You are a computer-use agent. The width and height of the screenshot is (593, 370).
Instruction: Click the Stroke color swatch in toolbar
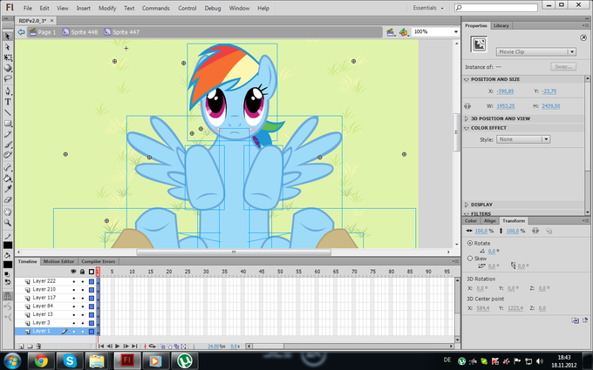click(8, 246)
